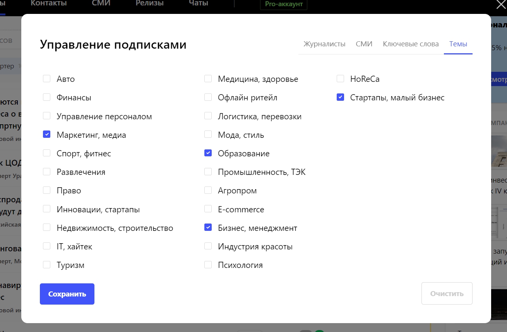Switch to the Журналисты tab

coord(324,44)
